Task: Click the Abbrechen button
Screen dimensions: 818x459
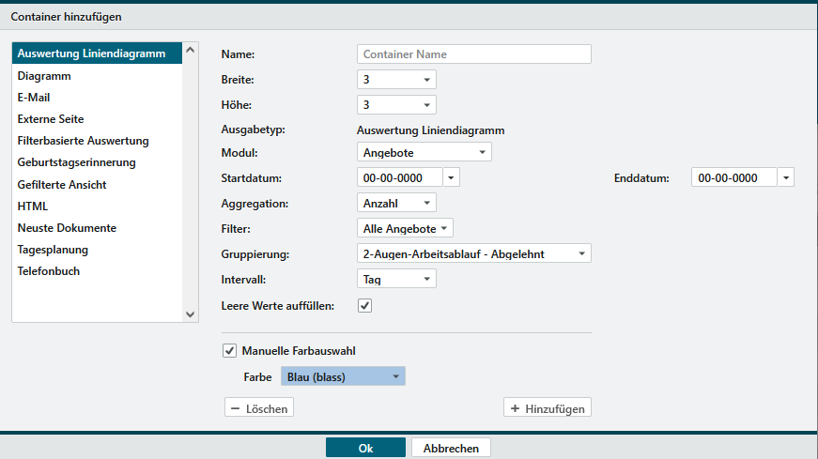Action: (x=451, y=449)
